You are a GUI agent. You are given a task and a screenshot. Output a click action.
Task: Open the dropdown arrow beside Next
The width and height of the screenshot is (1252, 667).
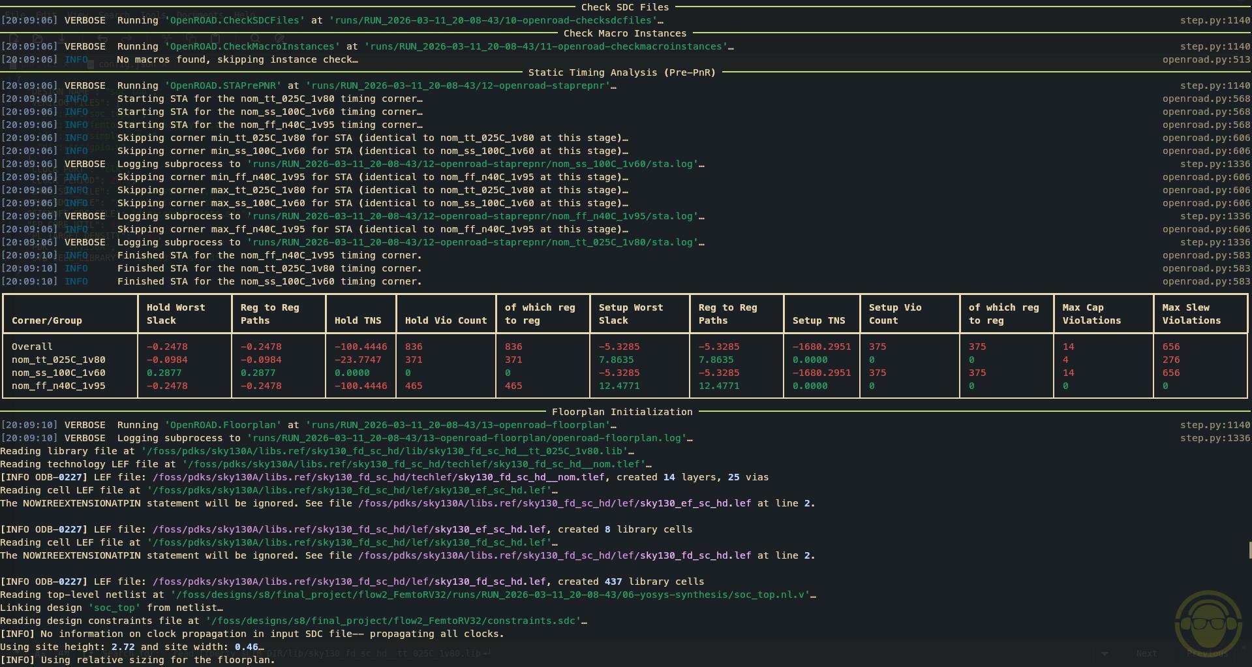[1105, 653]
